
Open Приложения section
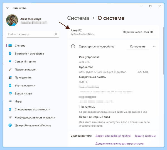[x=23, y=78]
